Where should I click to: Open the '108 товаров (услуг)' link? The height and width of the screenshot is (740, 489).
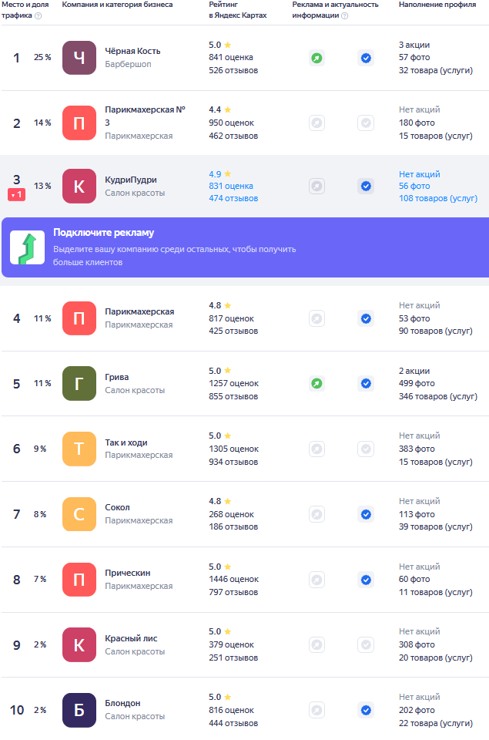click(438, 198)
